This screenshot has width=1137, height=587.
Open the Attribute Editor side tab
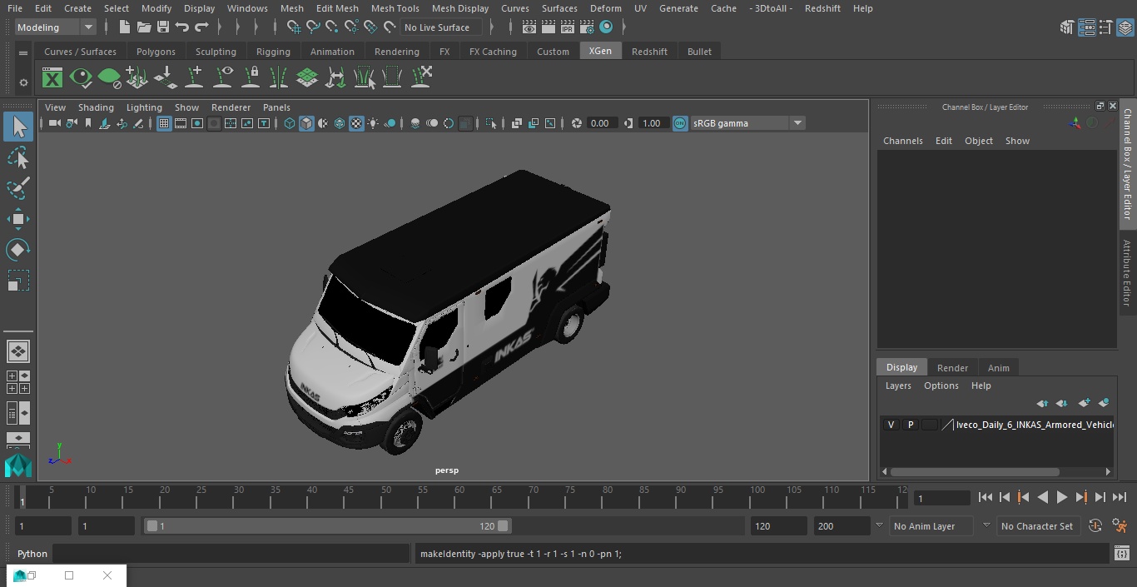point(1127,272)
